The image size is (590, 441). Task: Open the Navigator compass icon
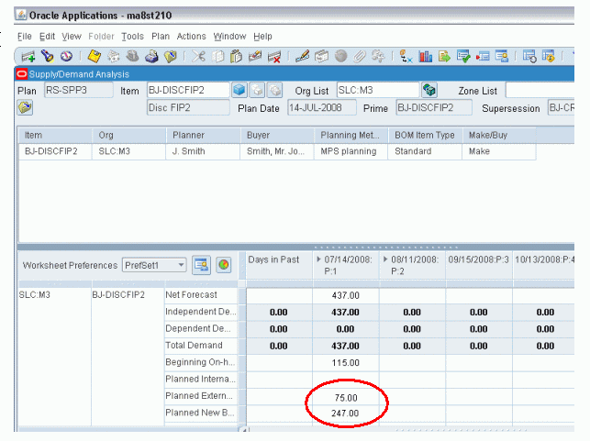pos(67,57)
